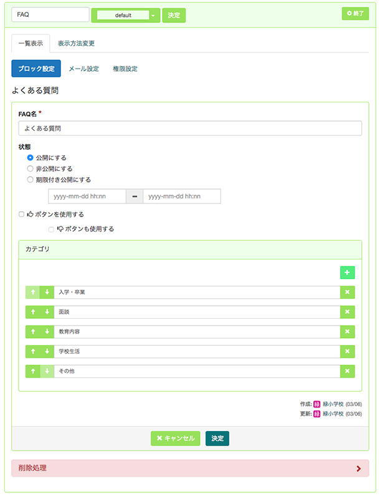Enable the like button usage checkbox
This screenshot has width=380, height=496.
coord(21,215)
